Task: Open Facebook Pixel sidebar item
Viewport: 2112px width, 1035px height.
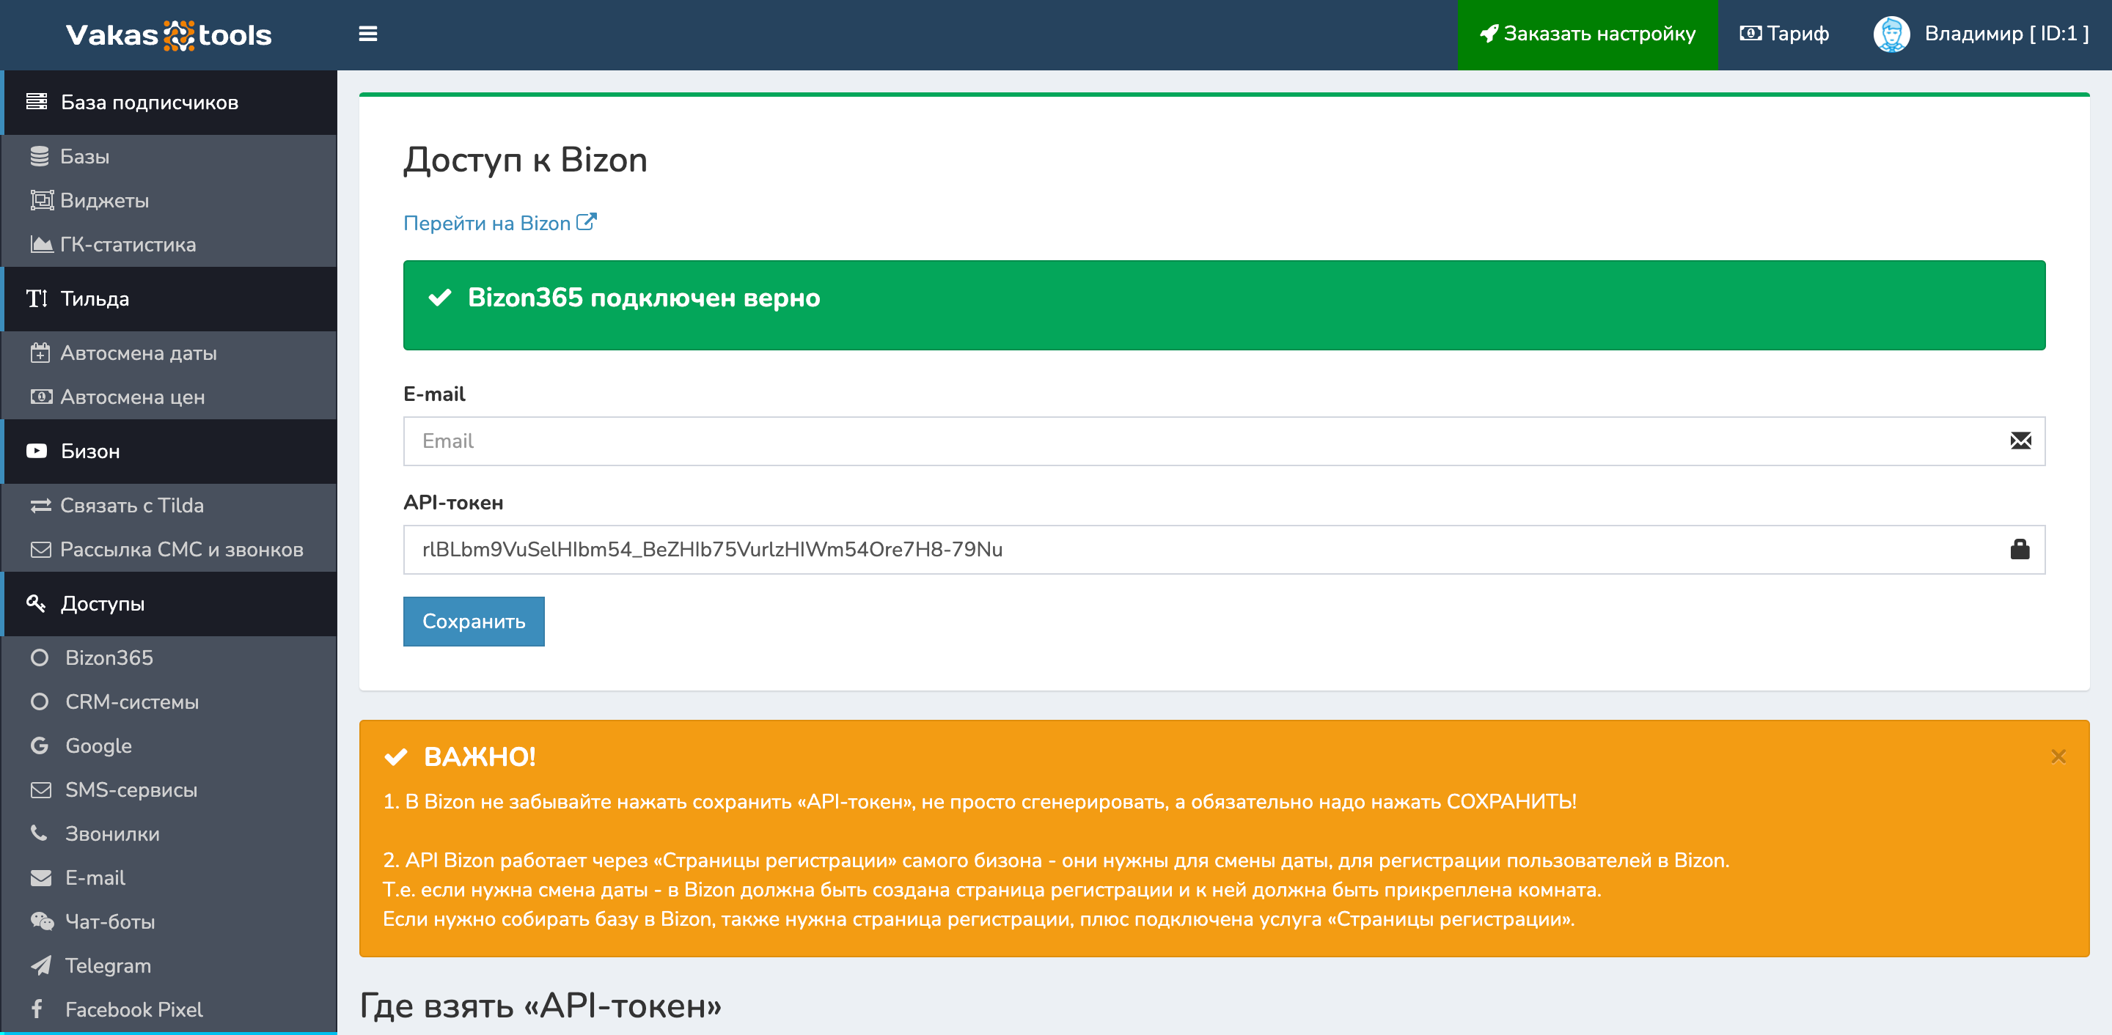Action: coord(133,1009)
